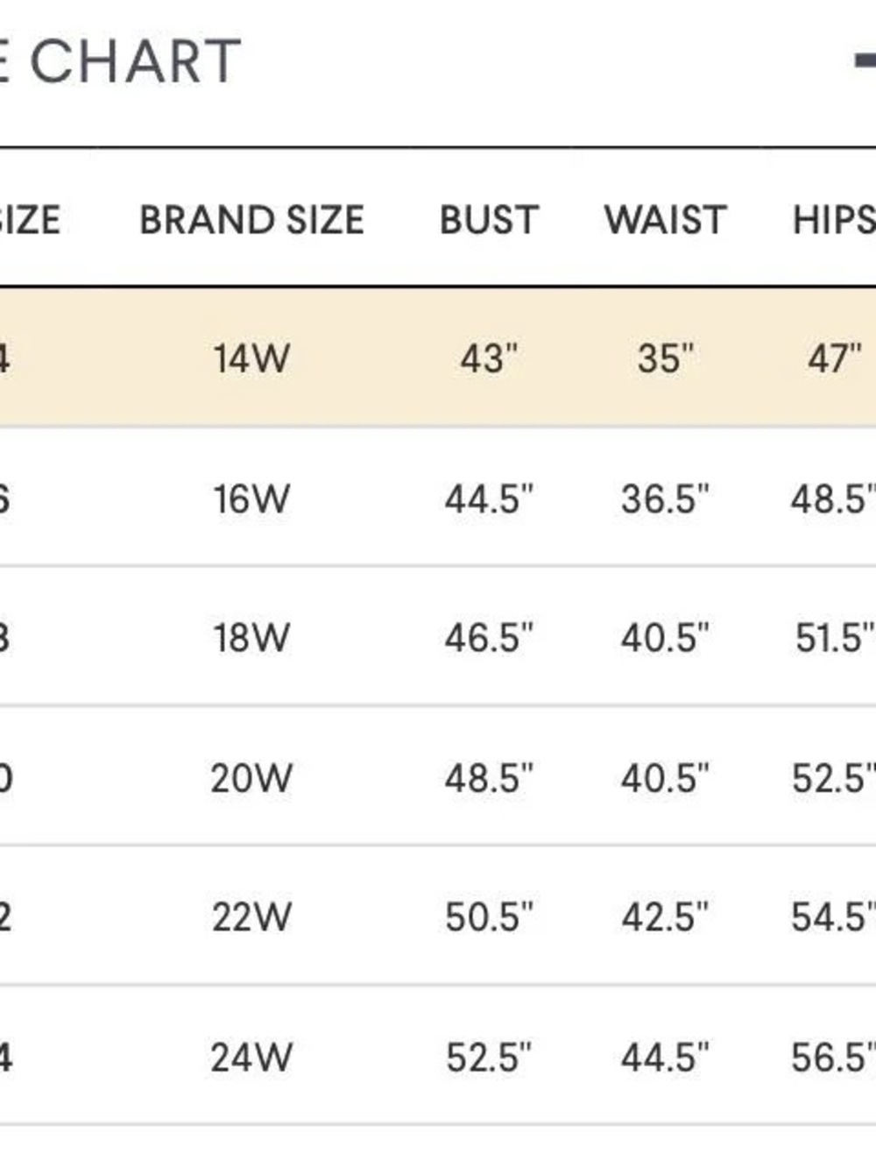Click the WAIST column header

point(666,220)
